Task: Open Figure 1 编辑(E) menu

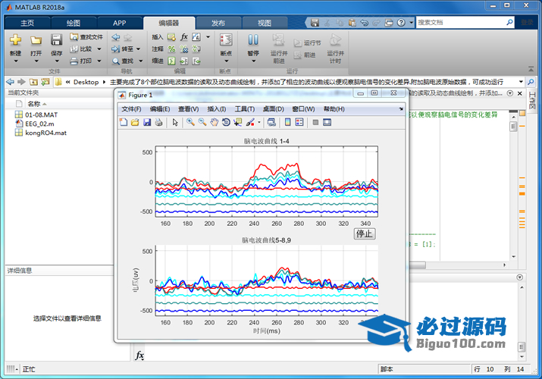Action: [160, 109]
